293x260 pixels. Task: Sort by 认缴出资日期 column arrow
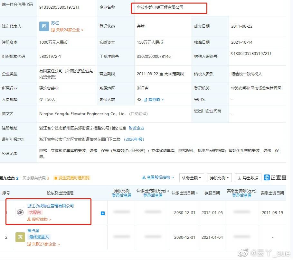pos(197,193)
